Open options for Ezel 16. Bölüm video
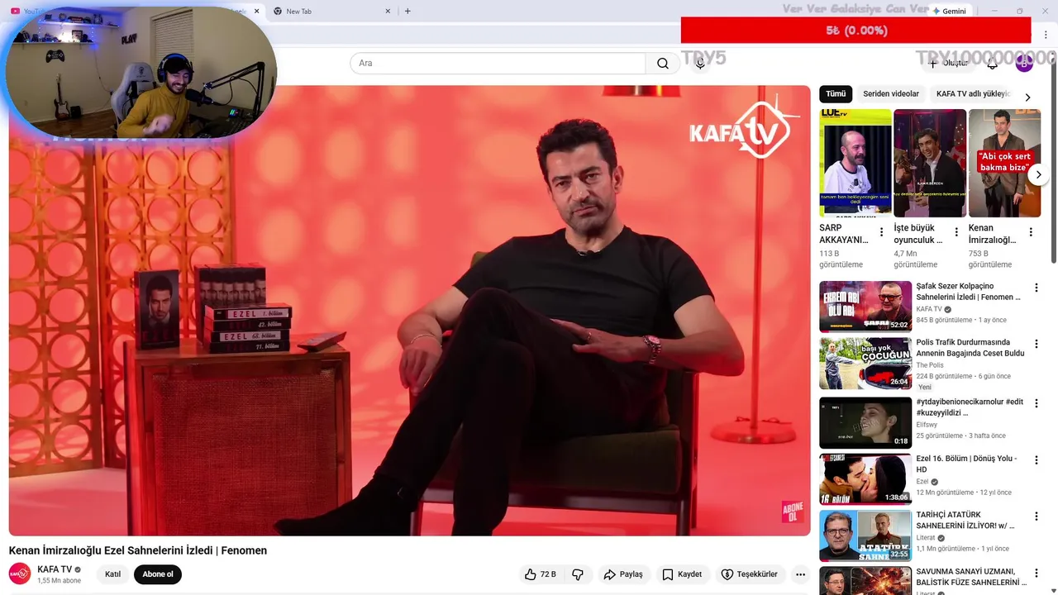This screenshot has width=1058, height=595. (1037, 459)
